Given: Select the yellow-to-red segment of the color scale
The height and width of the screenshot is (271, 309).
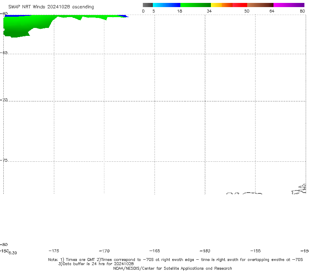Looking at the screenshot, I should [229, 5].
